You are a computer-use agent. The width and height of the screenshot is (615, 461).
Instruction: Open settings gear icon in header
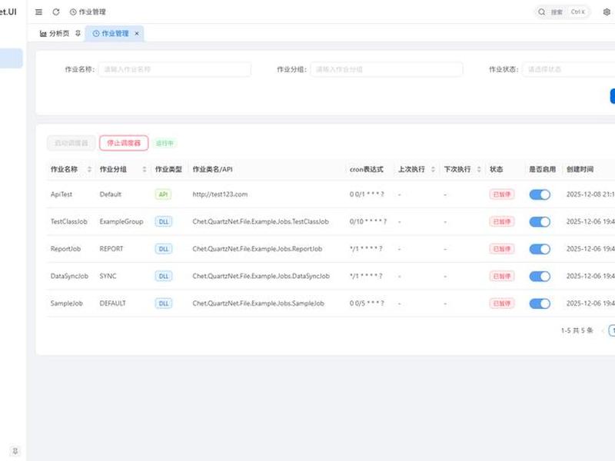coord(607,12)
